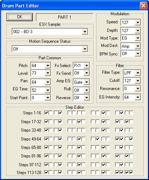Open the Start Point dropdown
Screen dimensions: 149x180
pos(48,98)
